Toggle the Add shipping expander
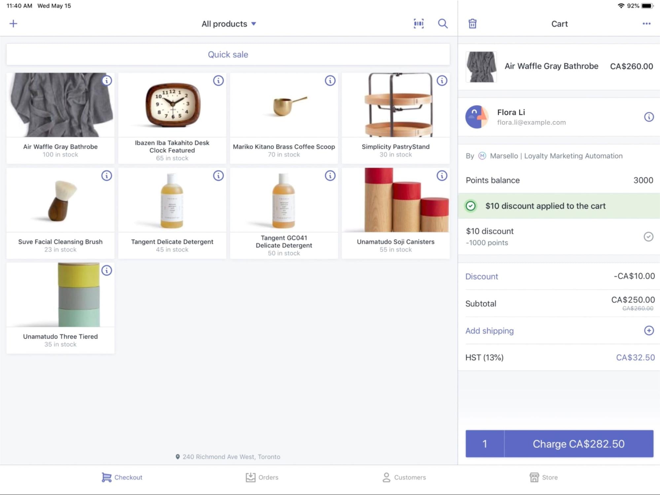This screenshot has width=660, height=495. click(648, 330)
